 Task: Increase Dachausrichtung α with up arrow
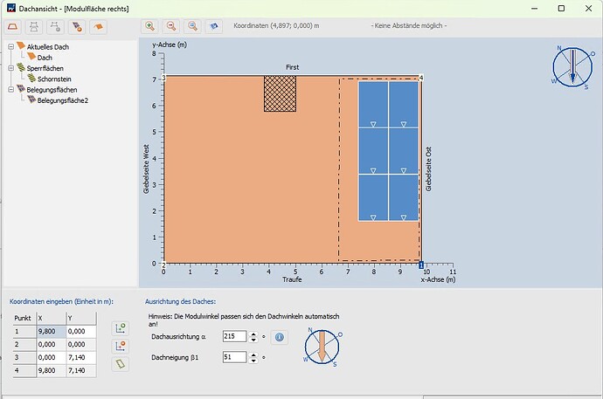pos(253,334)
